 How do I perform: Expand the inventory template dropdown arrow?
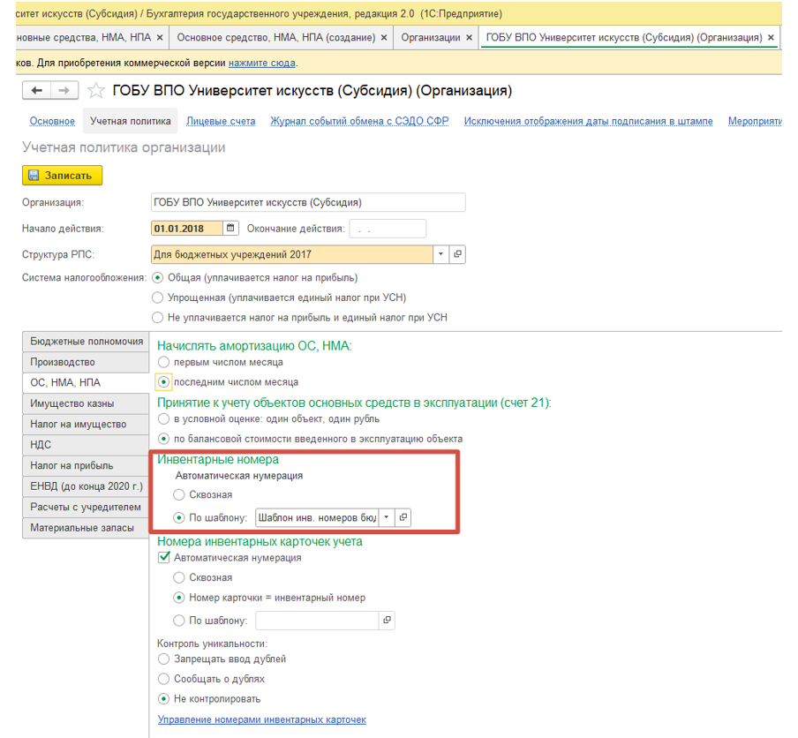[x=387, y=517]
